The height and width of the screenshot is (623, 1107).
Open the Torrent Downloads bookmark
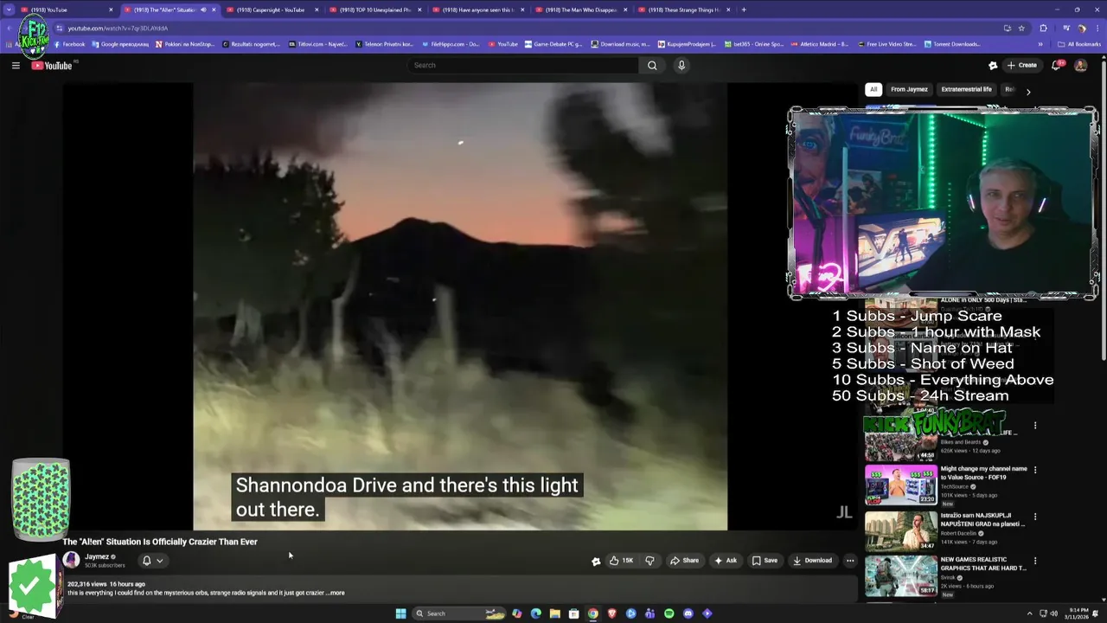[x=952, y=44]
